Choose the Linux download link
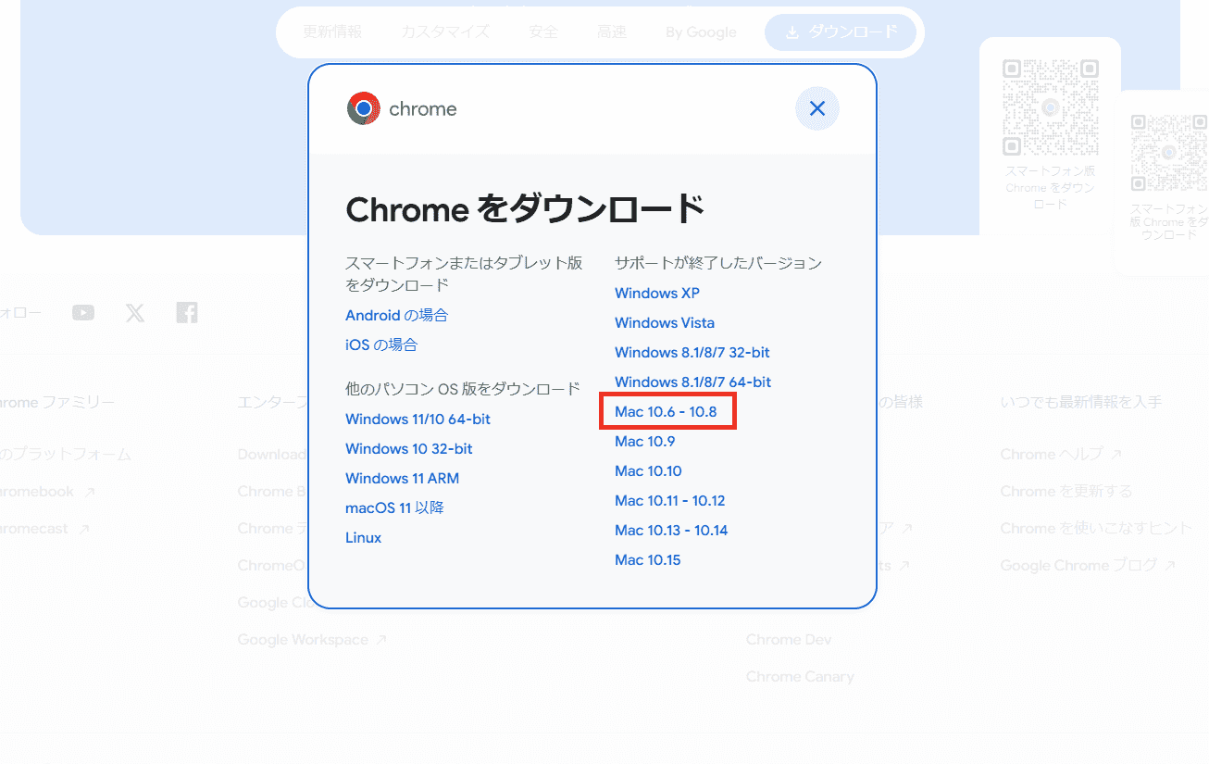This screenshot has width=1209, height=764. 363,537
